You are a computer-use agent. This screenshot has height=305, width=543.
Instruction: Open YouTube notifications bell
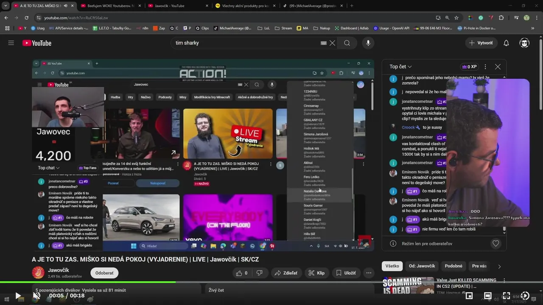coord(506,43)
